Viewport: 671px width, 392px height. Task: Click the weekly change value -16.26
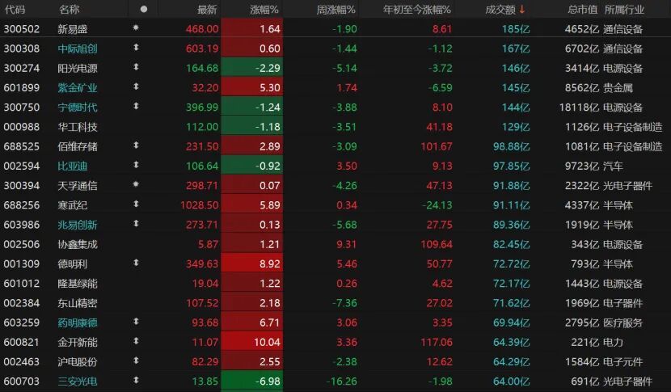(341, 381)
